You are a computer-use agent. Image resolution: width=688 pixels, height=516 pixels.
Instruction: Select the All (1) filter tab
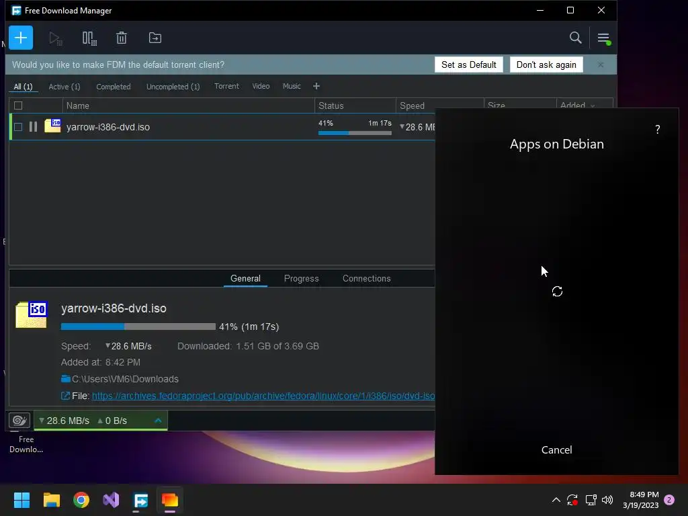24,87
